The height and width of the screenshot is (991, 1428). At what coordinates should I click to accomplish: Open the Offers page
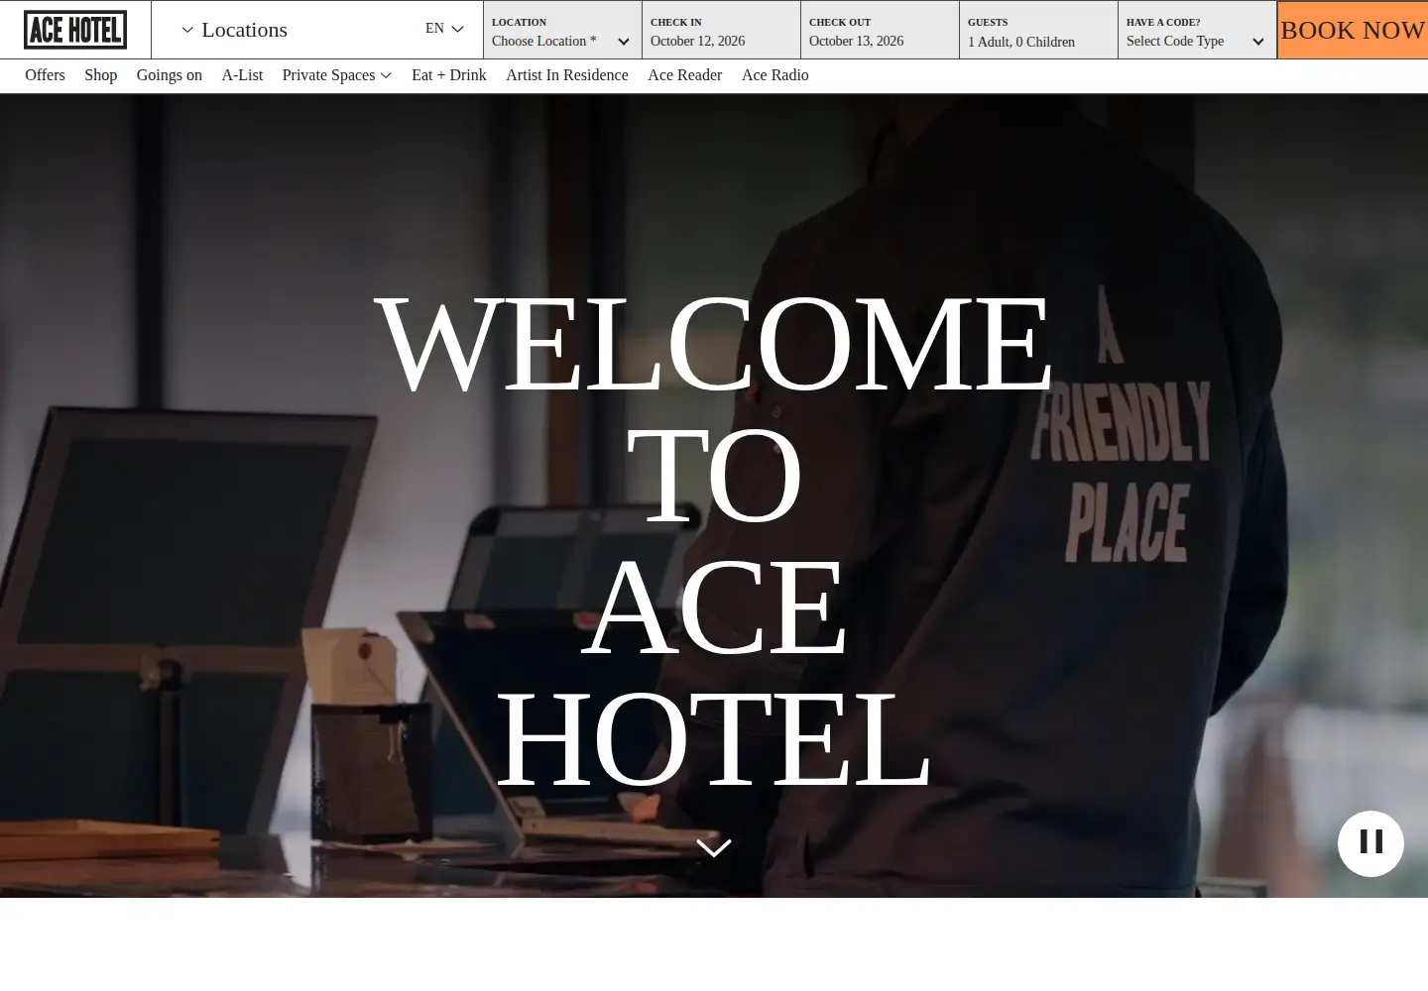45,75
